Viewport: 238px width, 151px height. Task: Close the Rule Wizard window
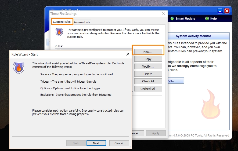[128, 54]
